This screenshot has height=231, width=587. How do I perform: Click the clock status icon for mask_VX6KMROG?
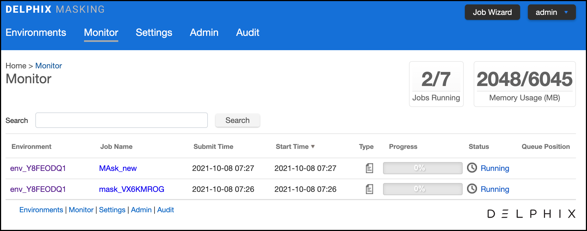pyautogui.click(x=472, y=189)
